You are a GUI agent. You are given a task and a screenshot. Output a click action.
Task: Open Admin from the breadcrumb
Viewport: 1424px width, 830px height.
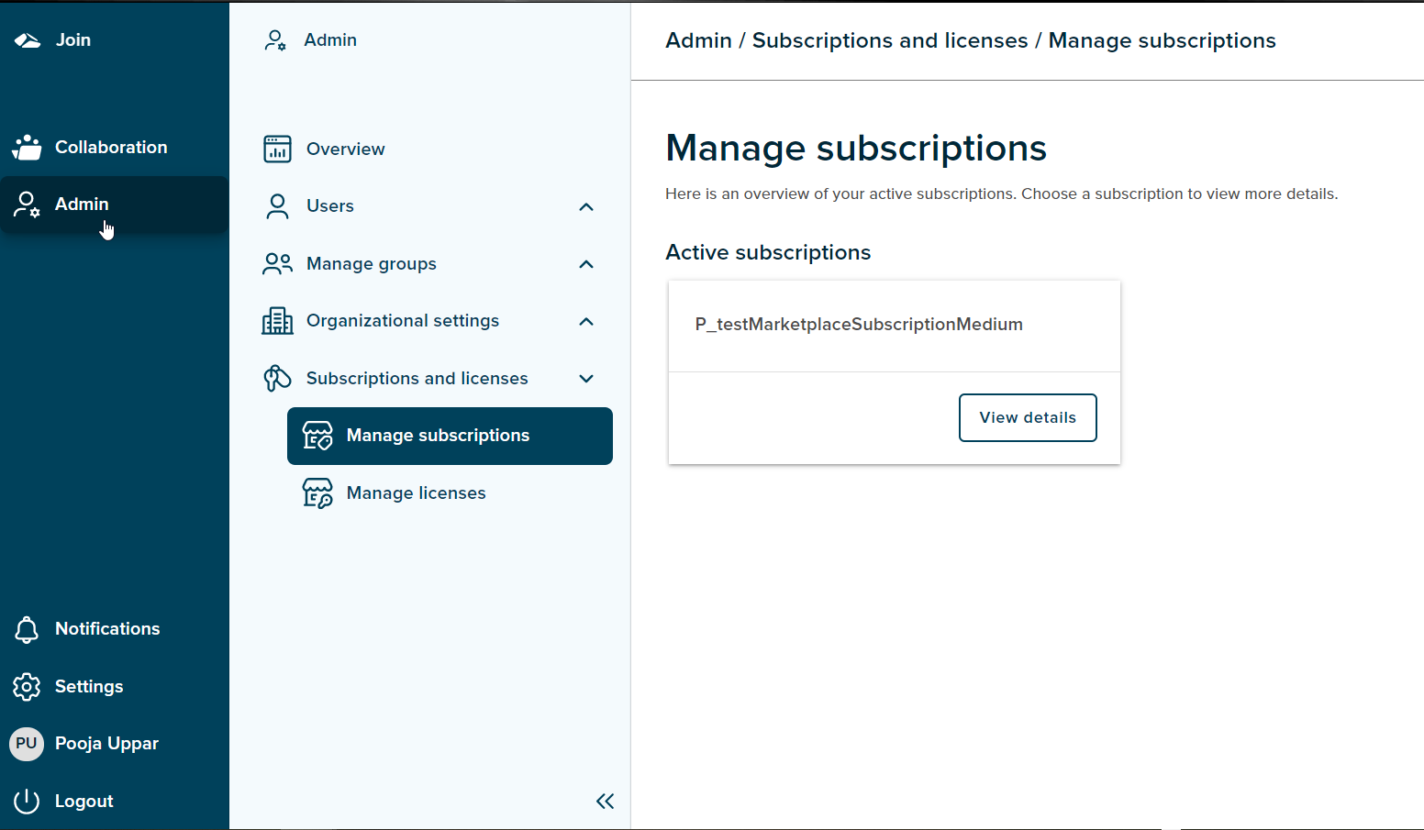point(698,40)
